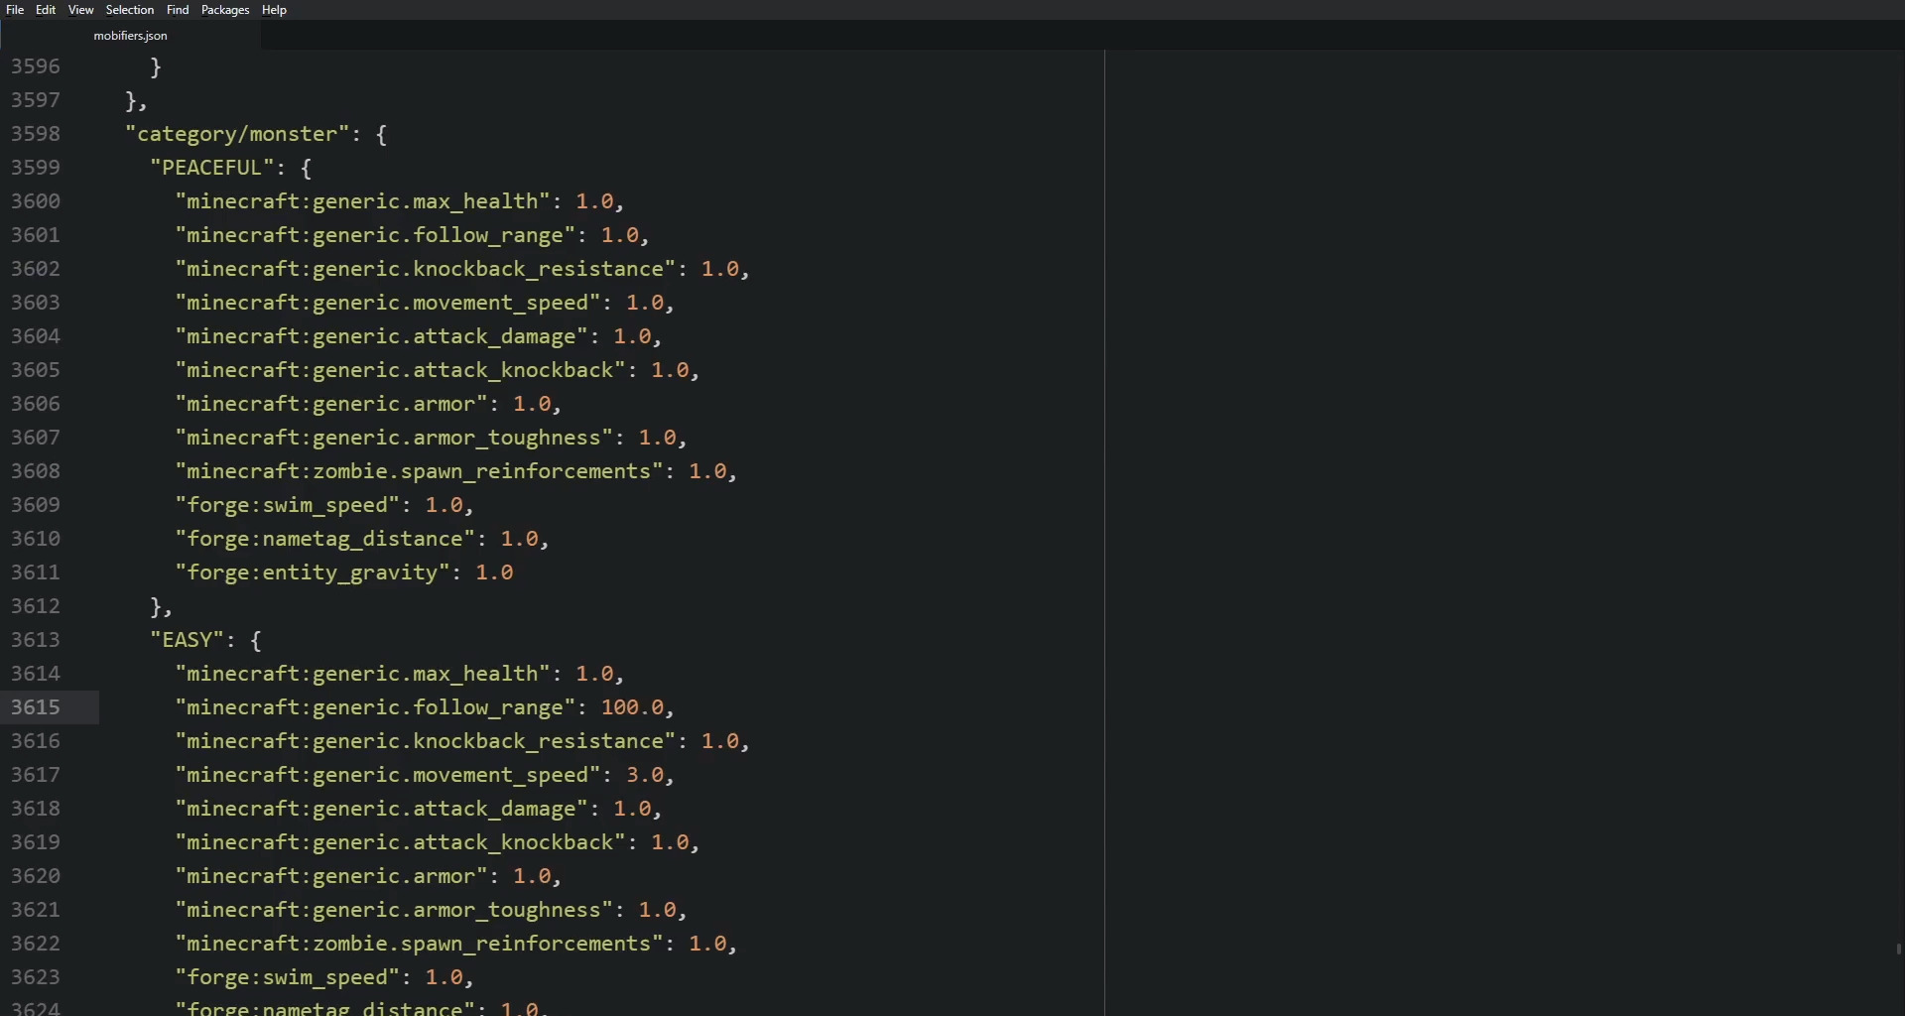Image resolution: width=1905 pixels, height=1016 pixels.
Task: Click the 100.0 follow_range value
Action: 633,707
